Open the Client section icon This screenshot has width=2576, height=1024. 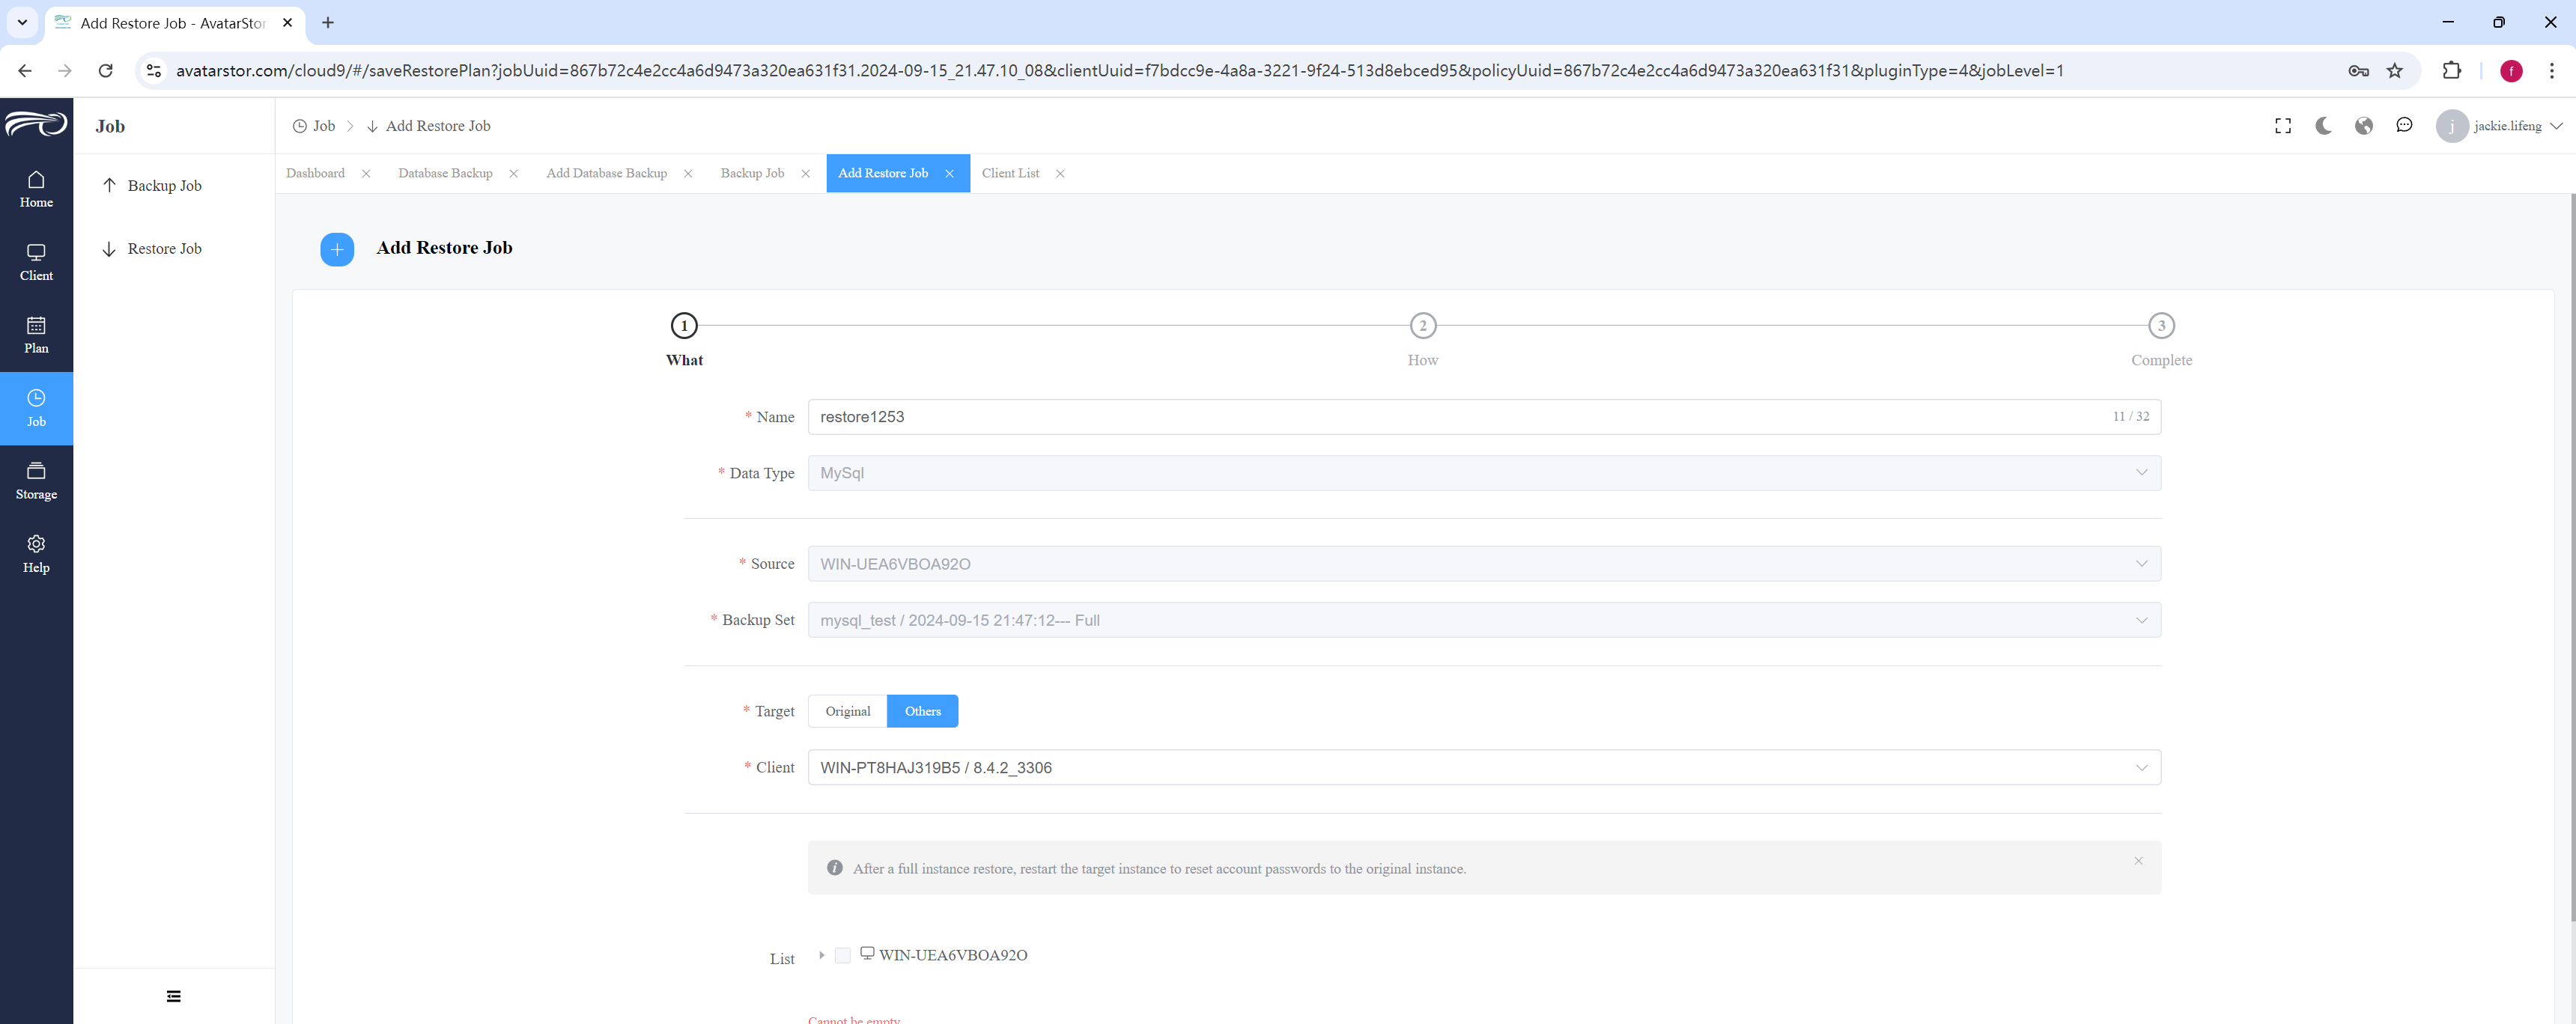click(x=36, y=252)
